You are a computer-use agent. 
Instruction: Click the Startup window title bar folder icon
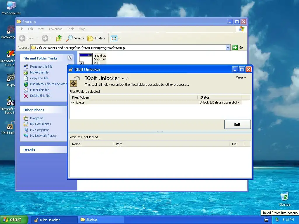pos(19,22)
